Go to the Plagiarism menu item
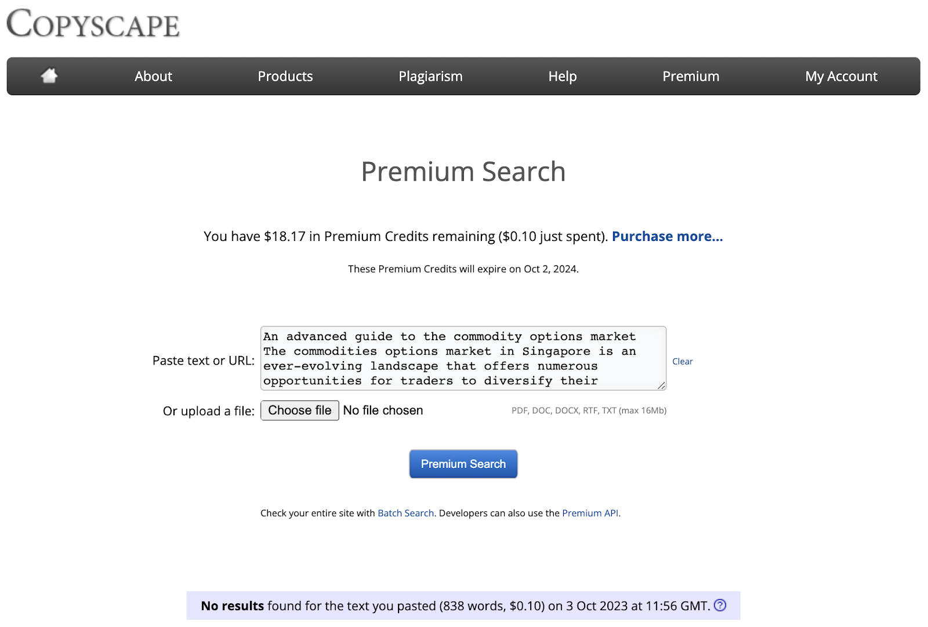 coord(430,76)
